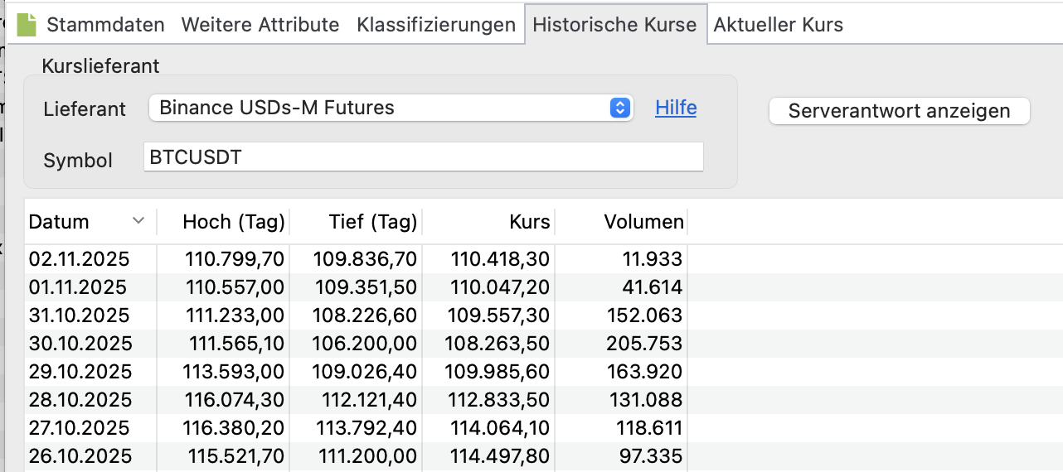Toggle sort chevron in Datum column header
The width and height of the screenshot is (1063, 472).
pos(138,221)
